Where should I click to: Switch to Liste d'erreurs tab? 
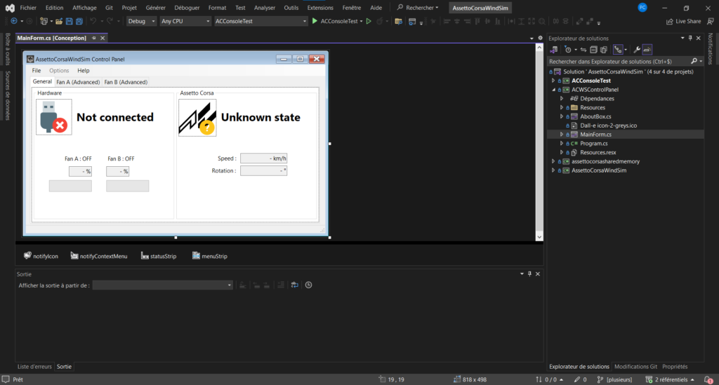[x=34, y=367]
